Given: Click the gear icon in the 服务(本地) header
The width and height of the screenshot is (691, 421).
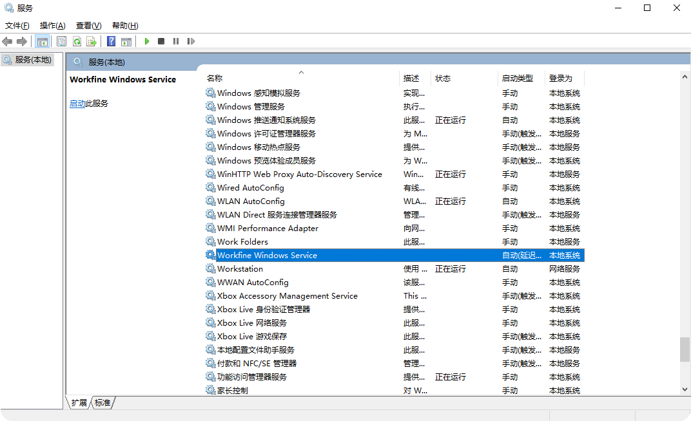Looking at the screenshot, I should (78, 62).
